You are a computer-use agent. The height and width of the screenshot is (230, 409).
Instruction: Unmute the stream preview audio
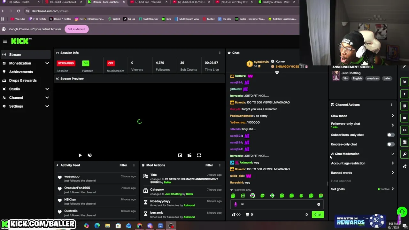90,155
